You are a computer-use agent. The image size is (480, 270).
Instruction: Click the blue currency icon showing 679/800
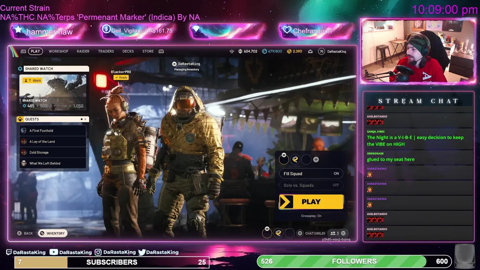pyautogui.click(x=264, y=51)
